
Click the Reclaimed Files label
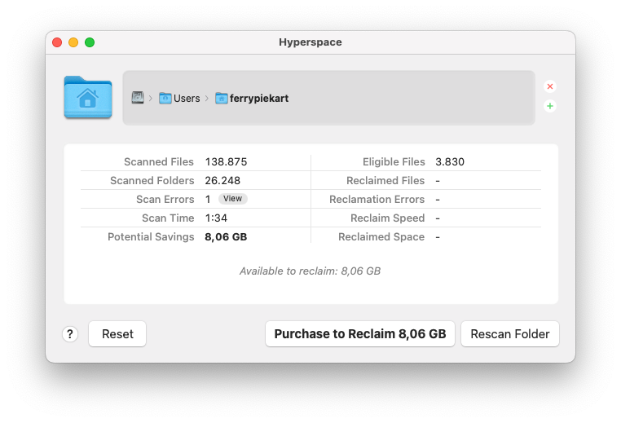(x=385, y=180)
